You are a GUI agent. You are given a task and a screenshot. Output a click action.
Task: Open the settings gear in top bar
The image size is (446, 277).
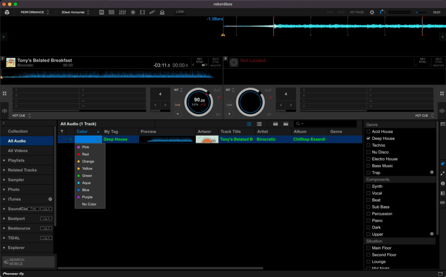pyautogui.click(x=372, y=12)
